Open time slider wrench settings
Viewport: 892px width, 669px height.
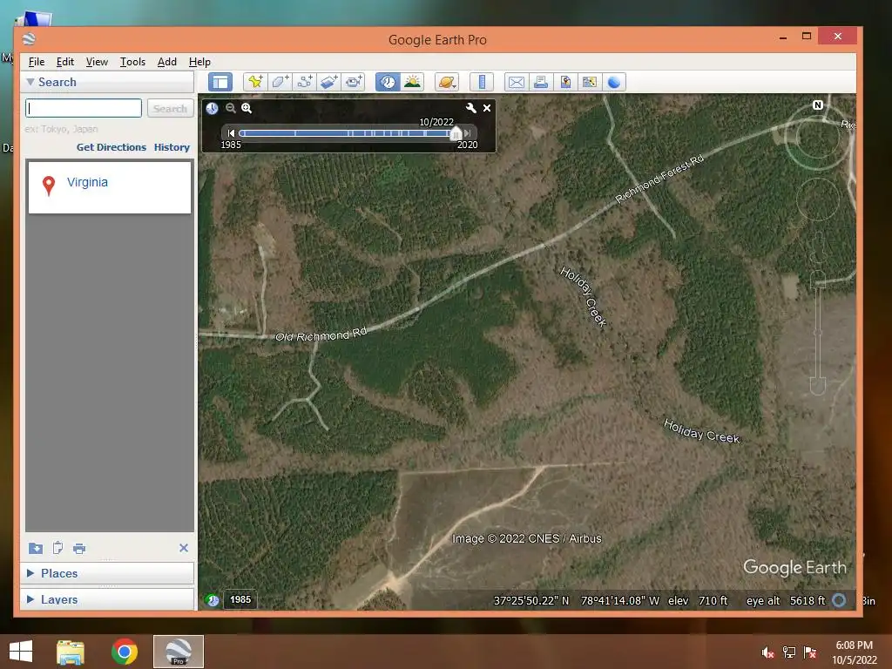tap(471, 107)
